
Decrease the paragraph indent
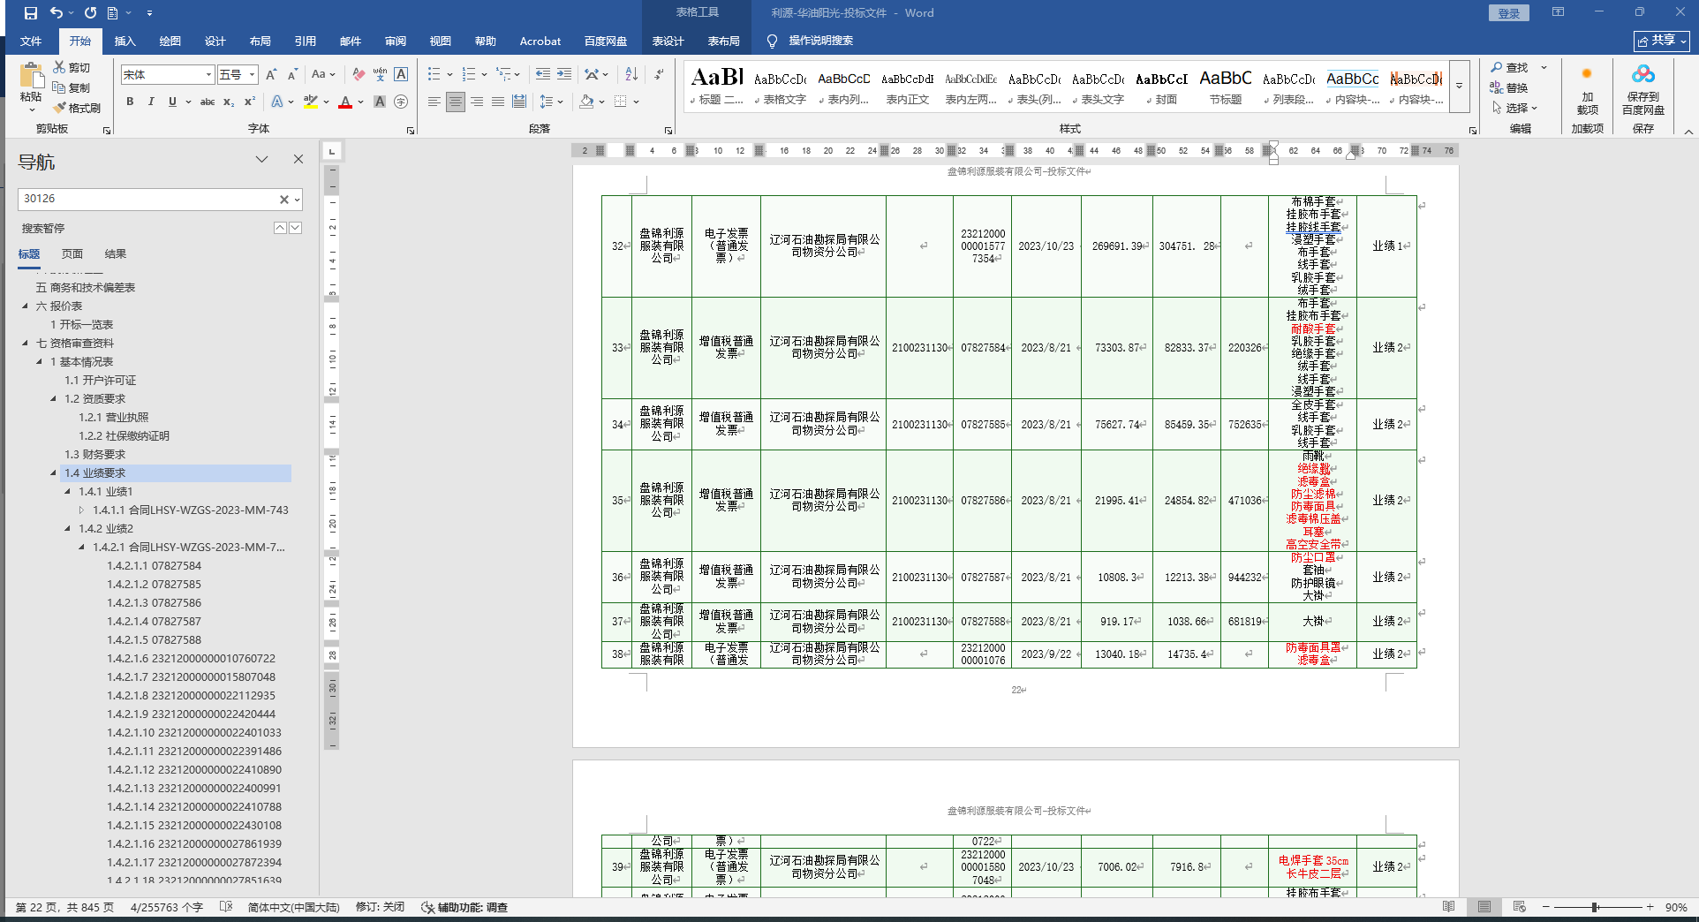point(543,75)
